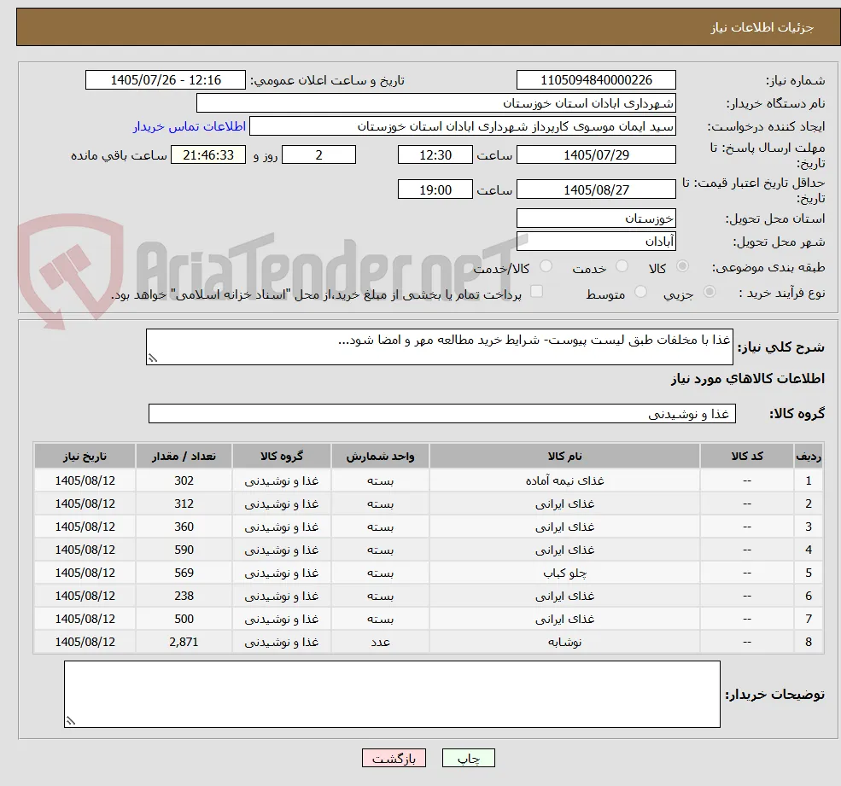The width and height of the screenshot is (841, 786).
Task: Click the print button چاپ
Action: [x=468, y=758]
